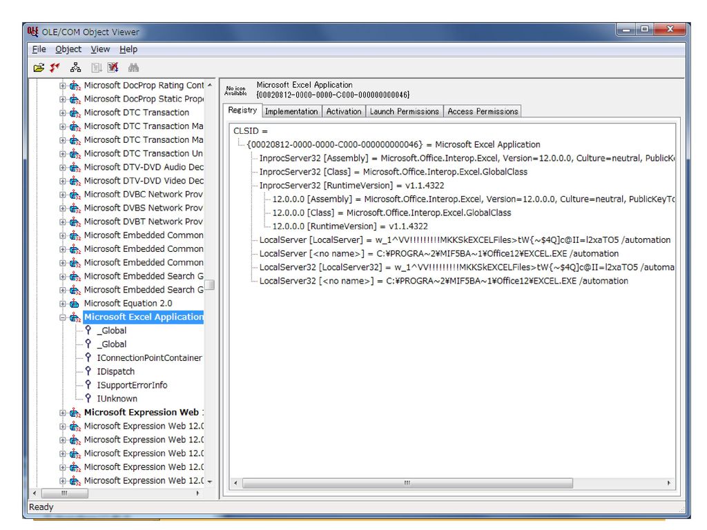Open the Help menu
The height and width of the screenshot is (530, 707).
coord(128,49)
